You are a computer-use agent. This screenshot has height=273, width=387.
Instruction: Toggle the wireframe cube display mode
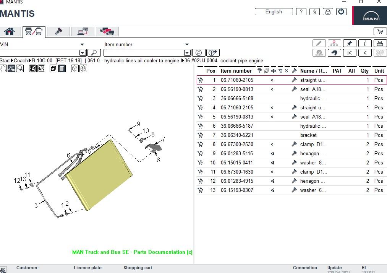(53, 68)
